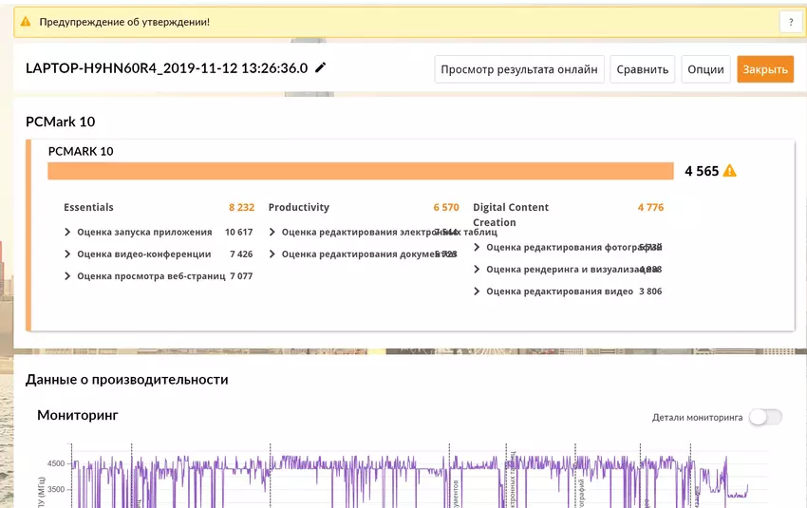
Task: Click Просмотр результата онлайн button
Action: (519, 69)
